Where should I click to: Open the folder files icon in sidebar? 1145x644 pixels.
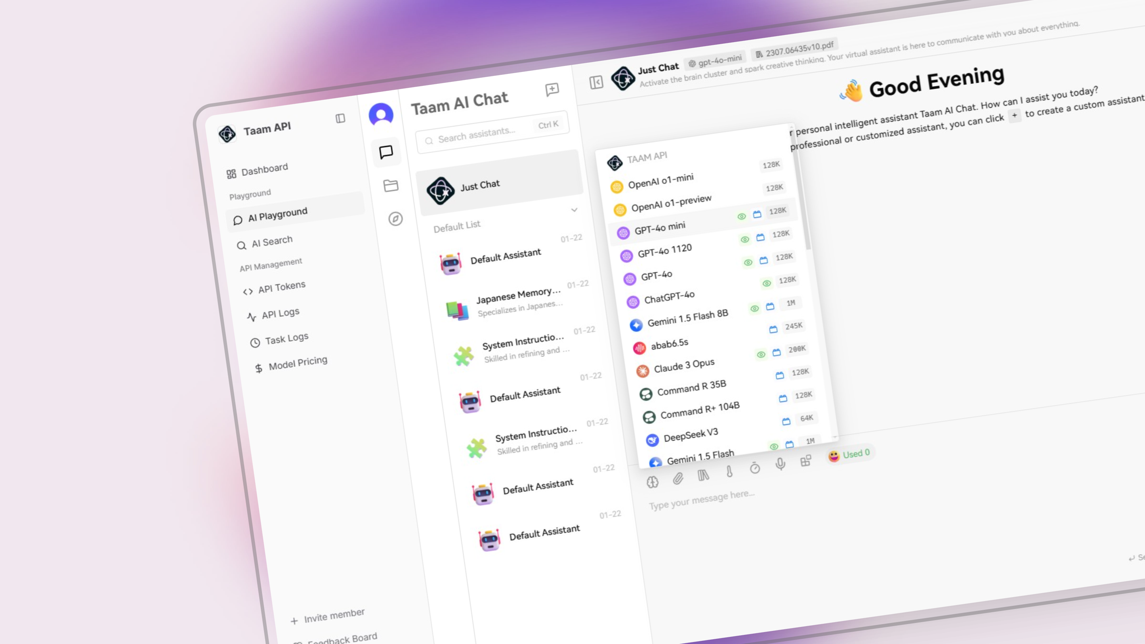(x=390, y=185)
